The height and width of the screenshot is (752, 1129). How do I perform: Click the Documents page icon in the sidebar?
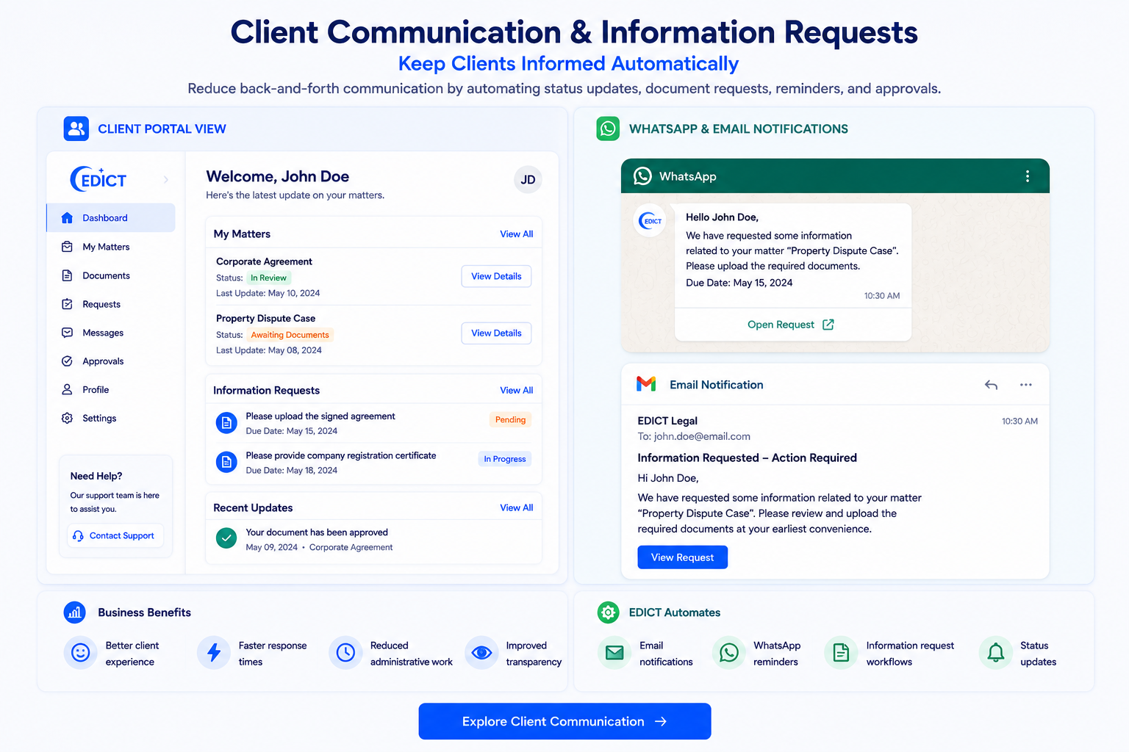[x=67, y=275]
